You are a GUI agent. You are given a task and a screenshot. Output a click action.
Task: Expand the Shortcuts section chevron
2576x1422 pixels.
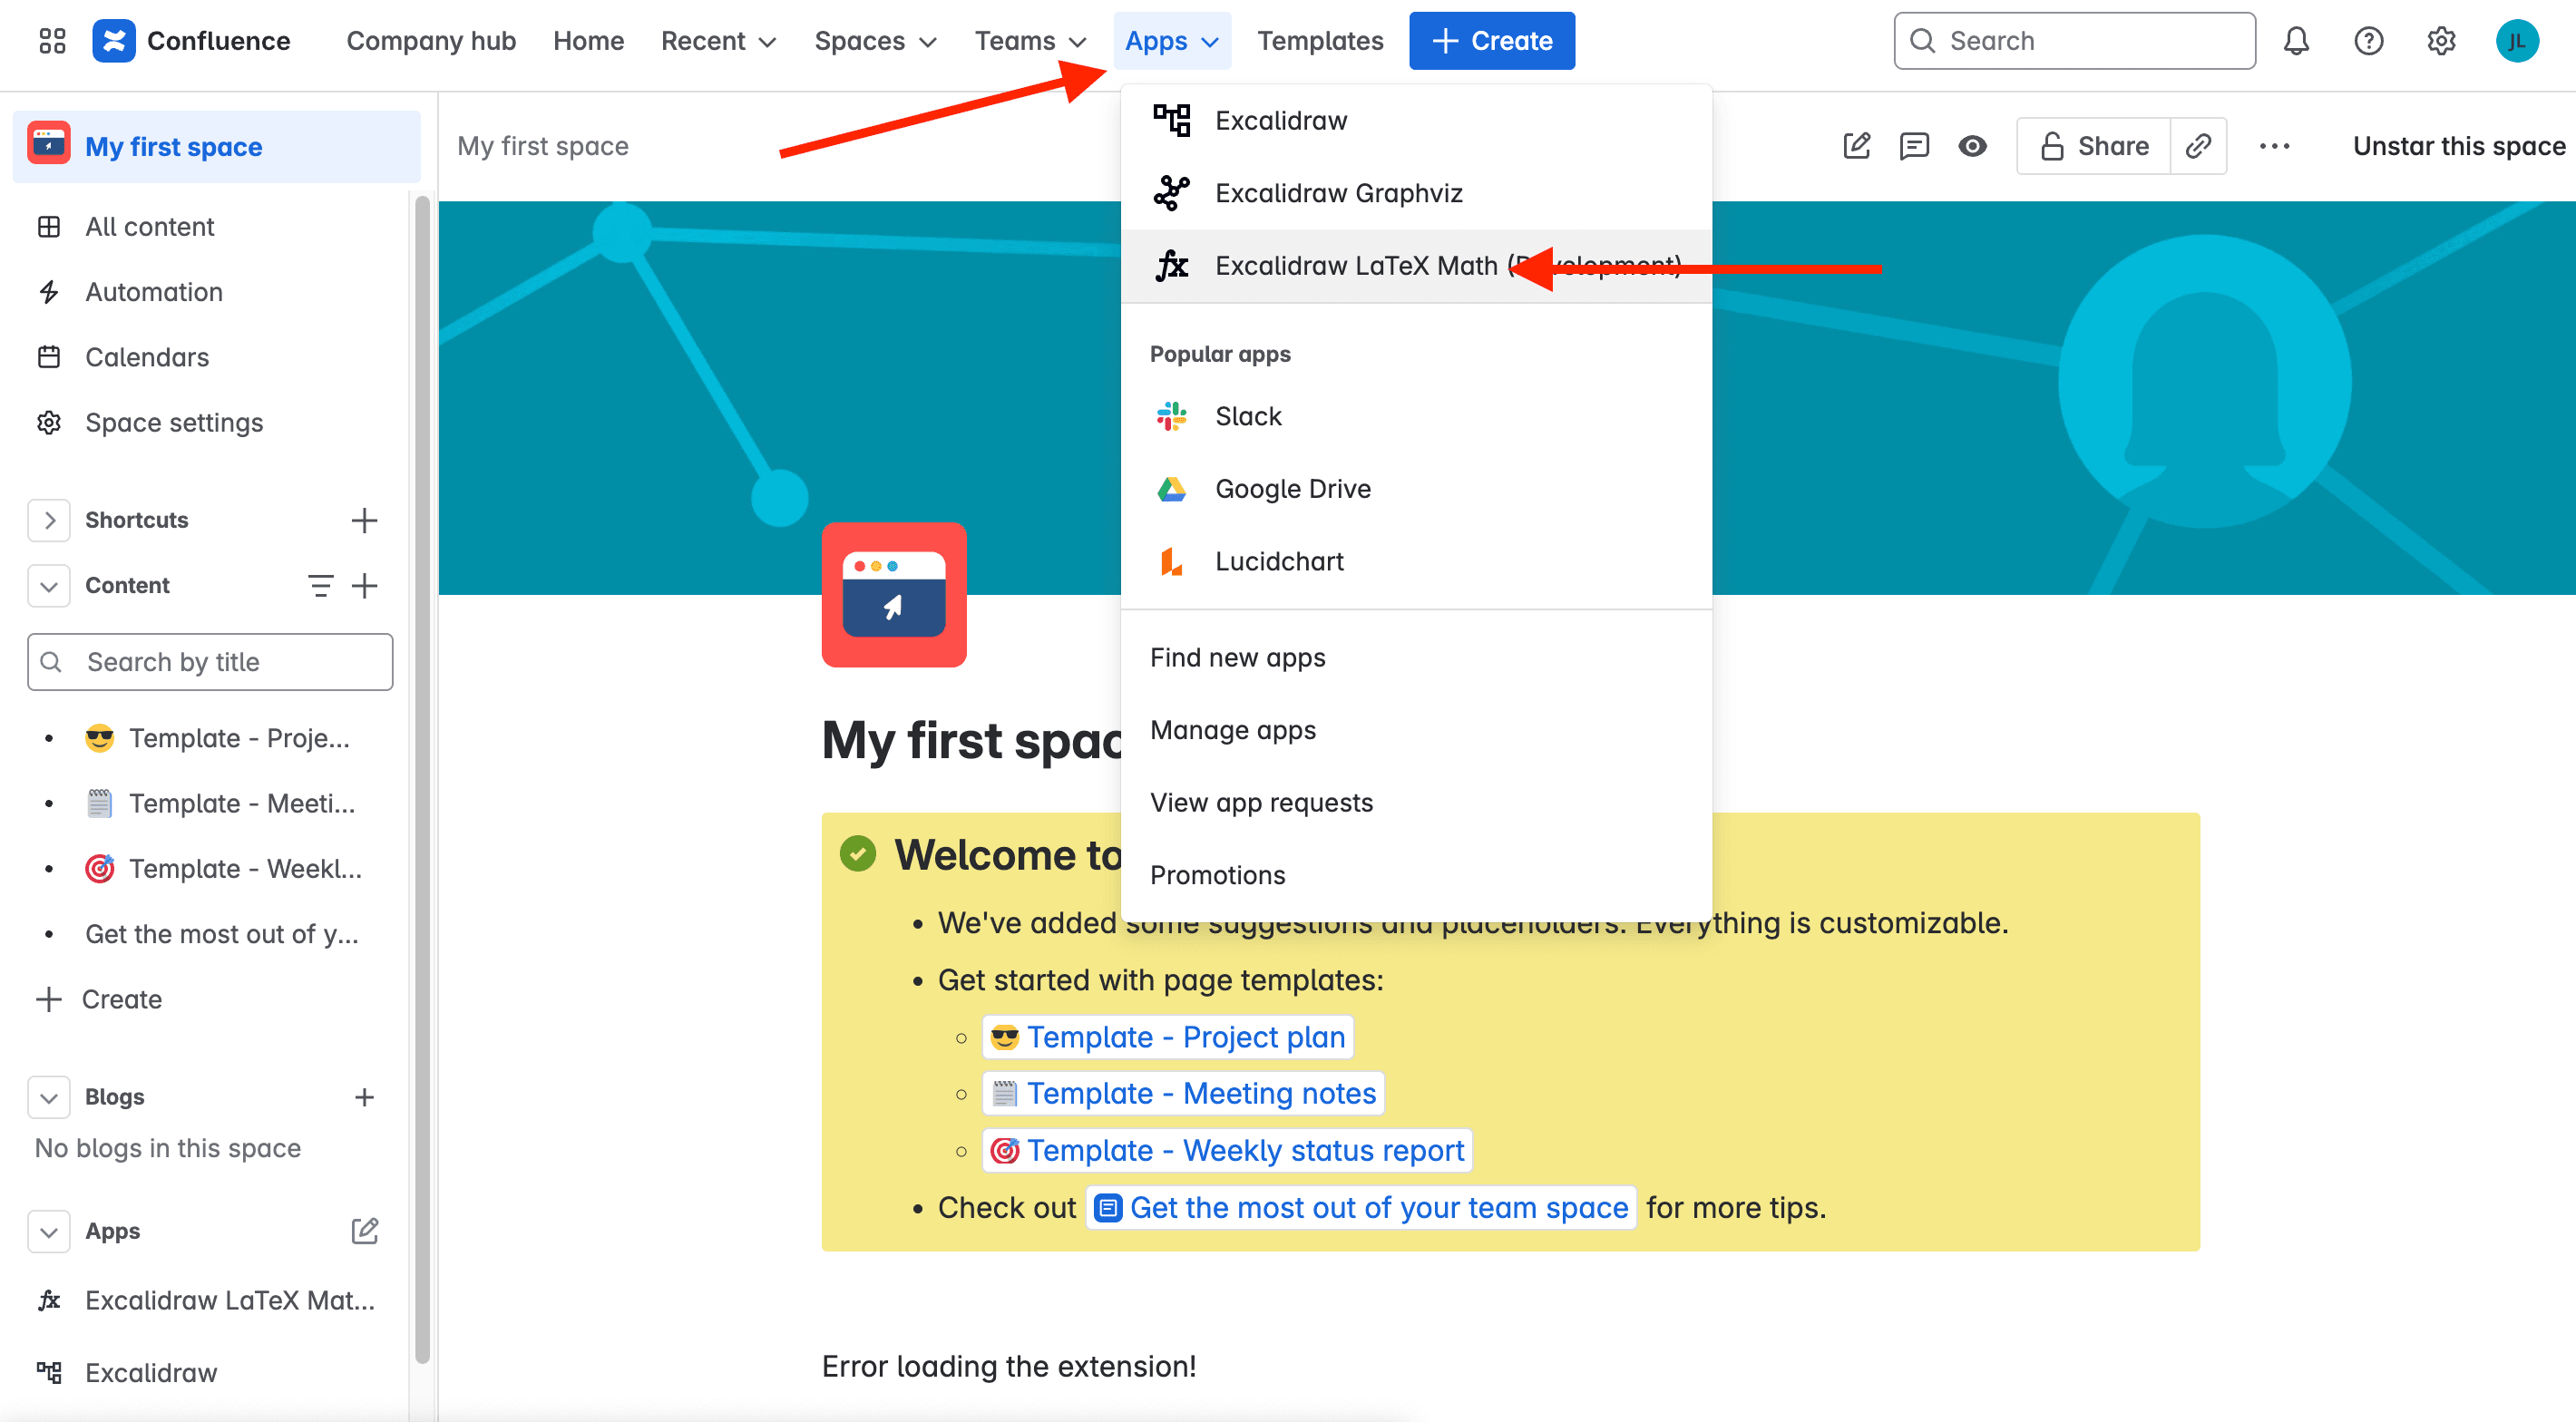pos(49,520)
